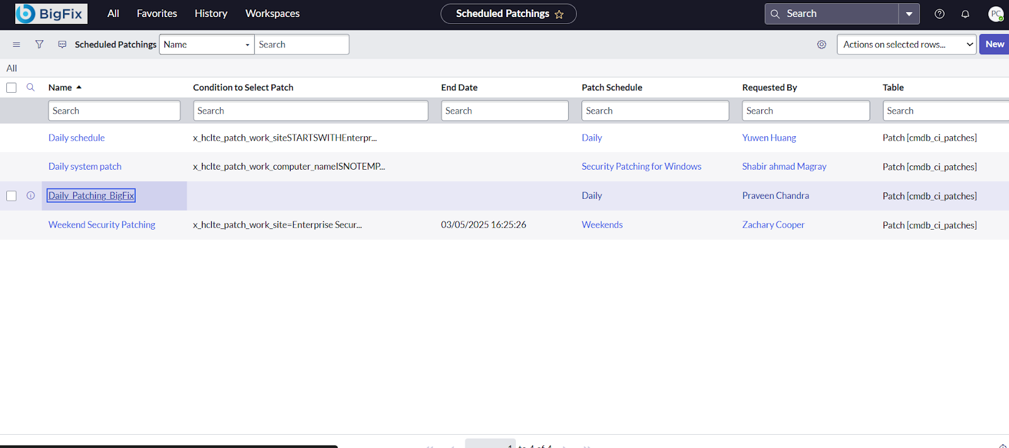Open list personalization gear icon
This screenshot has width=1009, height=448.
[x=821, y=44]
